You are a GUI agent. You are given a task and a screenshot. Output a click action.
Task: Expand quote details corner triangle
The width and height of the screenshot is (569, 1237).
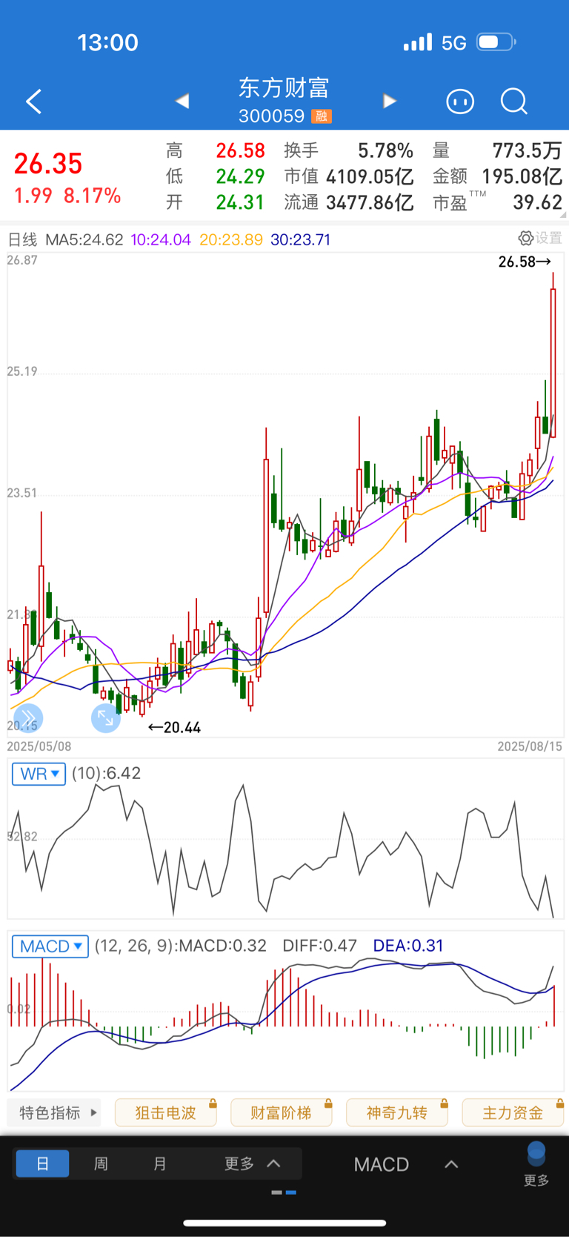point(564,214)
